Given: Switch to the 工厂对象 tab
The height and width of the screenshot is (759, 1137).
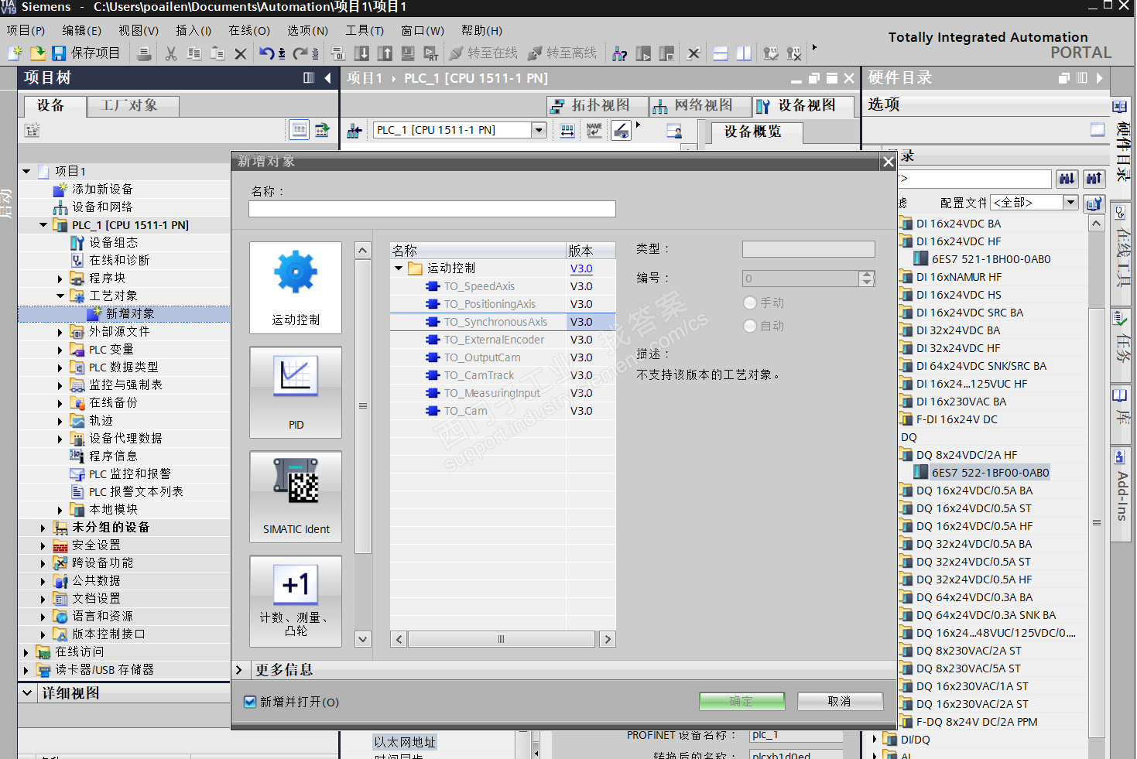Looking at the screenshot, I should tap(132, 106).
